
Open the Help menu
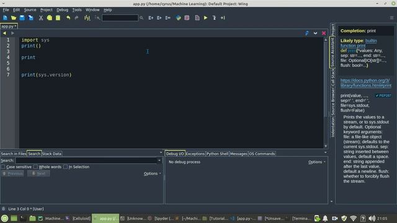107,10
